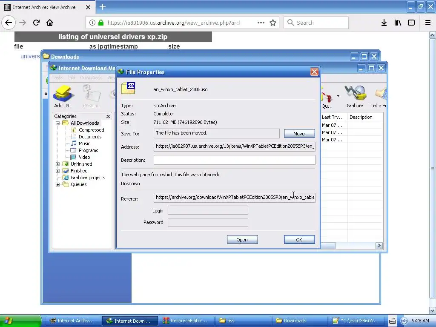Click the green padlock security icon
The width and height of the screenshot is (436, 327).
point(101,23)
